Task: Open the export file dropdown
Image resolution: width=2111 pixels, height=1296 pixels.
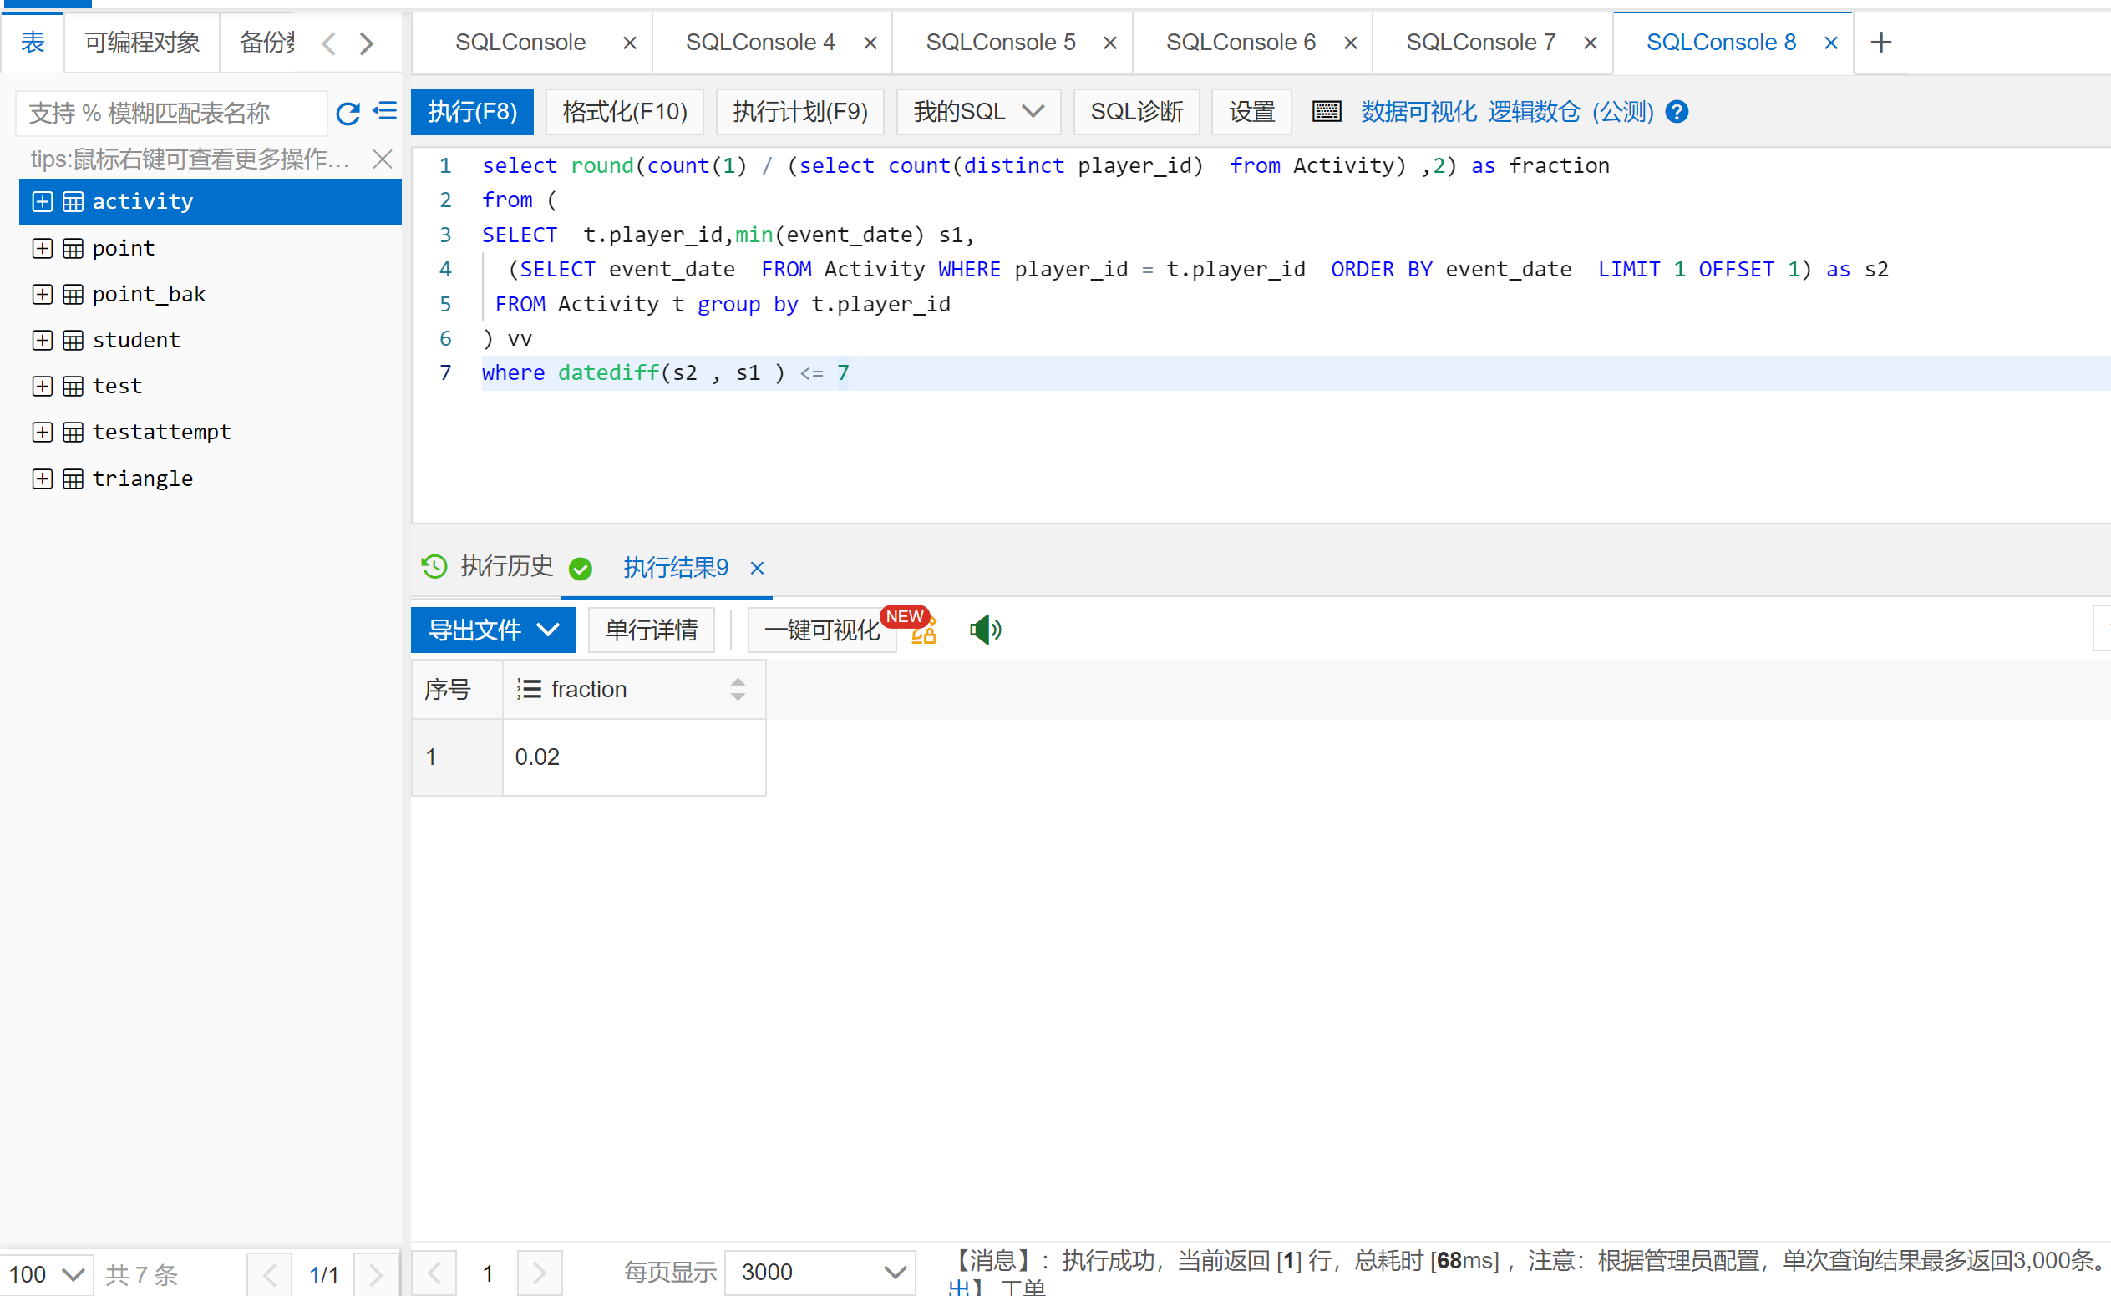Action: 493,630
